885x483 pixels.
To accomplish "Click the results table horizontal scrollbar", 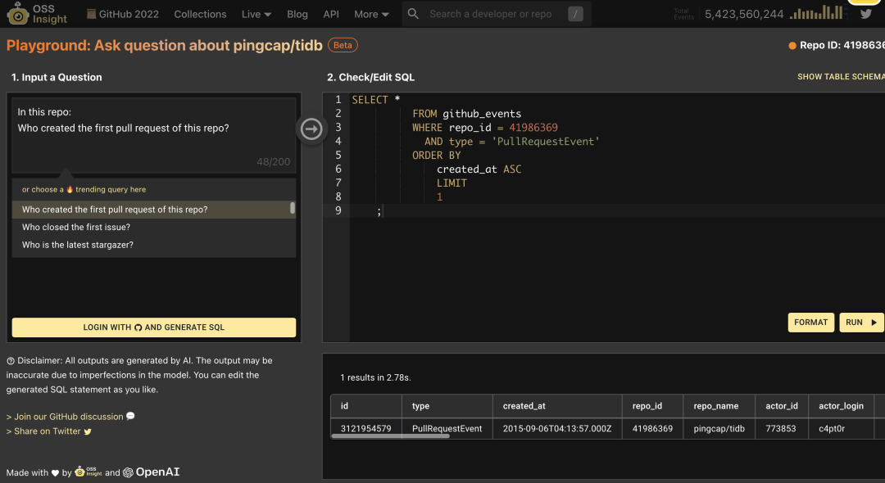I will [x=391, y=436].
